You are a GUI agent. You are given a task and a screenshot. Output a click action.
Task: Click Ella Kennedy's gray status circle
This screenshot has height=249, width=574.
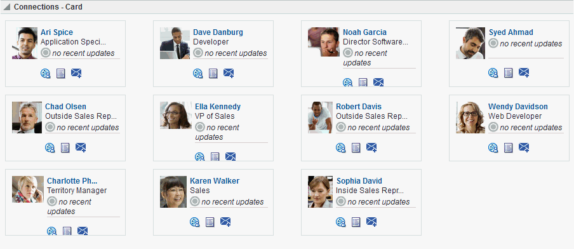tap(200, 127)
